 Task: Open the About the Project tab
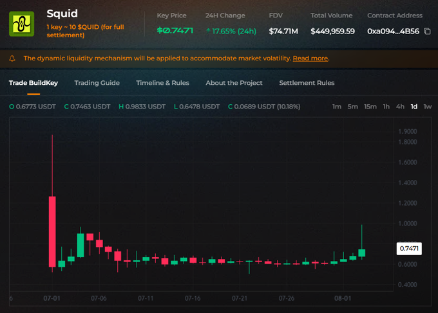tap(234, 83)
